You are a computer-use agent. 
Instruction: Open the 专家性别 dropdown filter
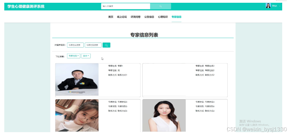click(74, 56)
